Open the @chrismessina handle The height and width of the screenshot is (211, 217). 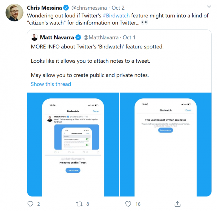pyautogui.click(x=89, y=7)
